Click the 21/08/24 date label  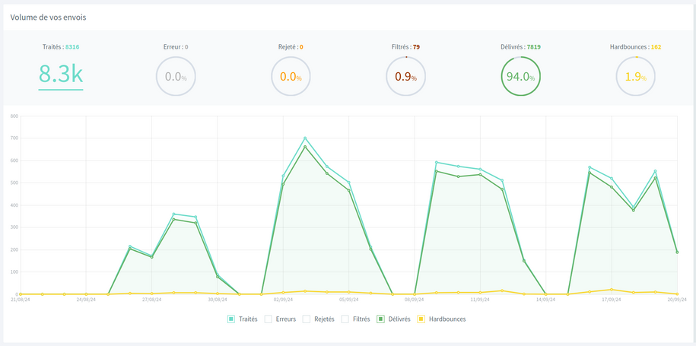click(20, 300)
